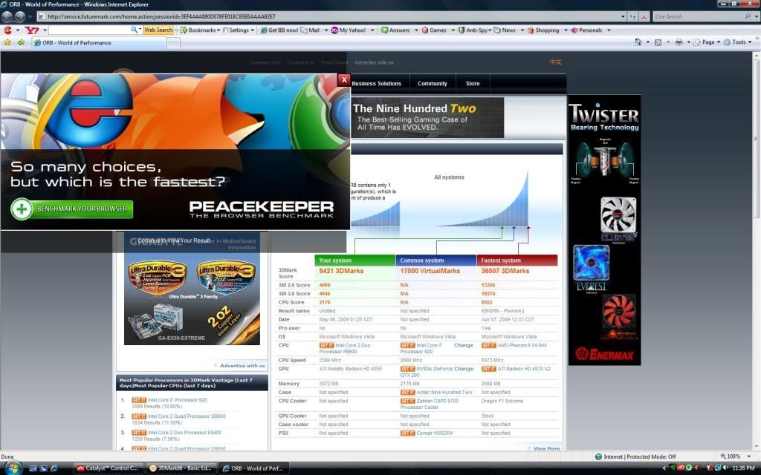Image resolution: width=761 pixels, height=475 pixels.
Task: Click the Advertise with us link under Gigabyte ad
Action: tap(242, 365)
